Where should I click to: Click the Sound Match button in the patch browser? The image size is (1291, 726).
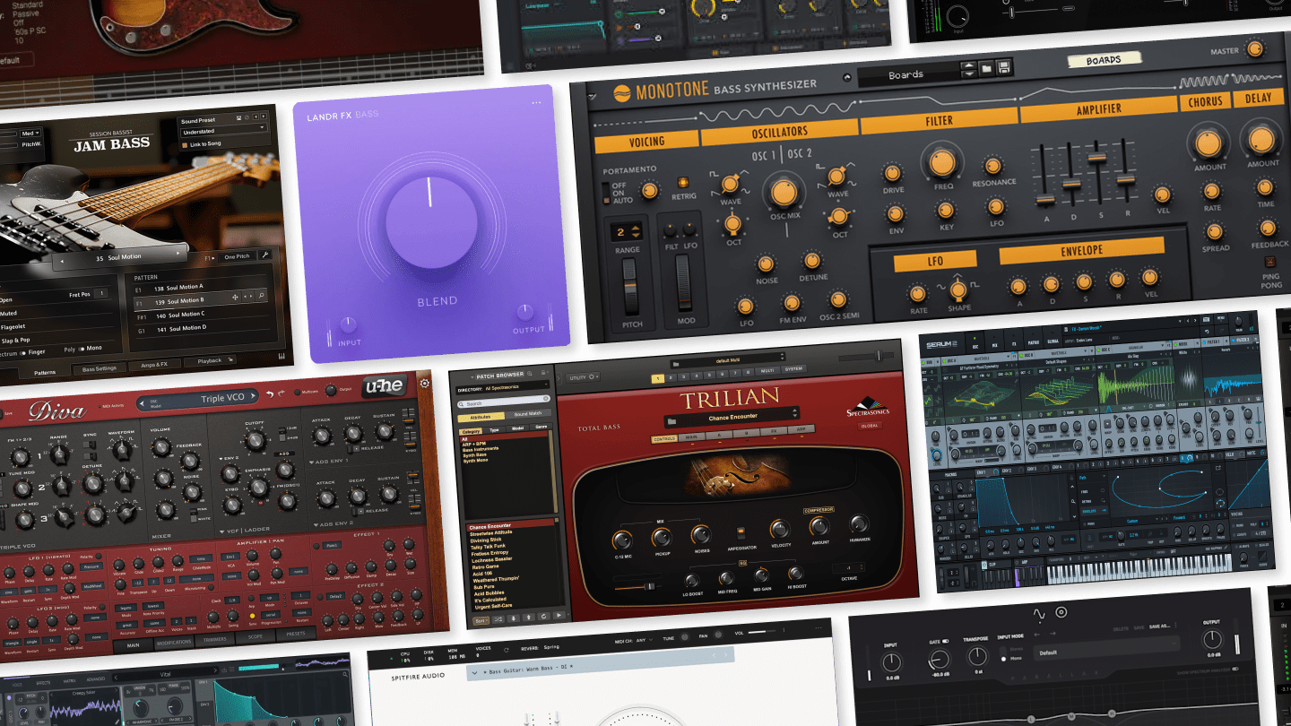pos(528,412)
